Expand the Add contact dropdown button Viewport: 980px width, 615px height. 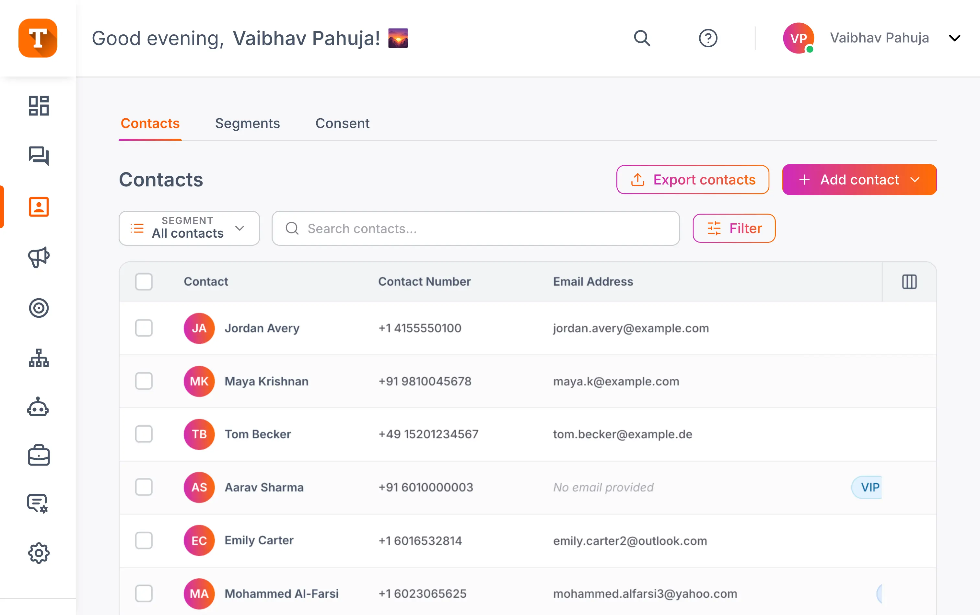[859, 180]
